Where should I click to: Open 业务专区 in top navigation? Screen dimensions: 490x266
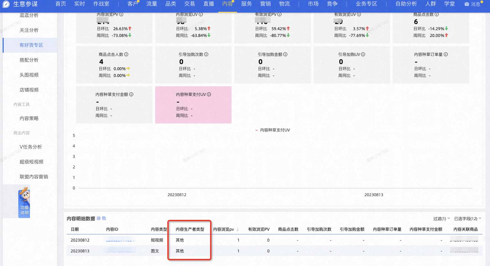[x=366, y=4]
